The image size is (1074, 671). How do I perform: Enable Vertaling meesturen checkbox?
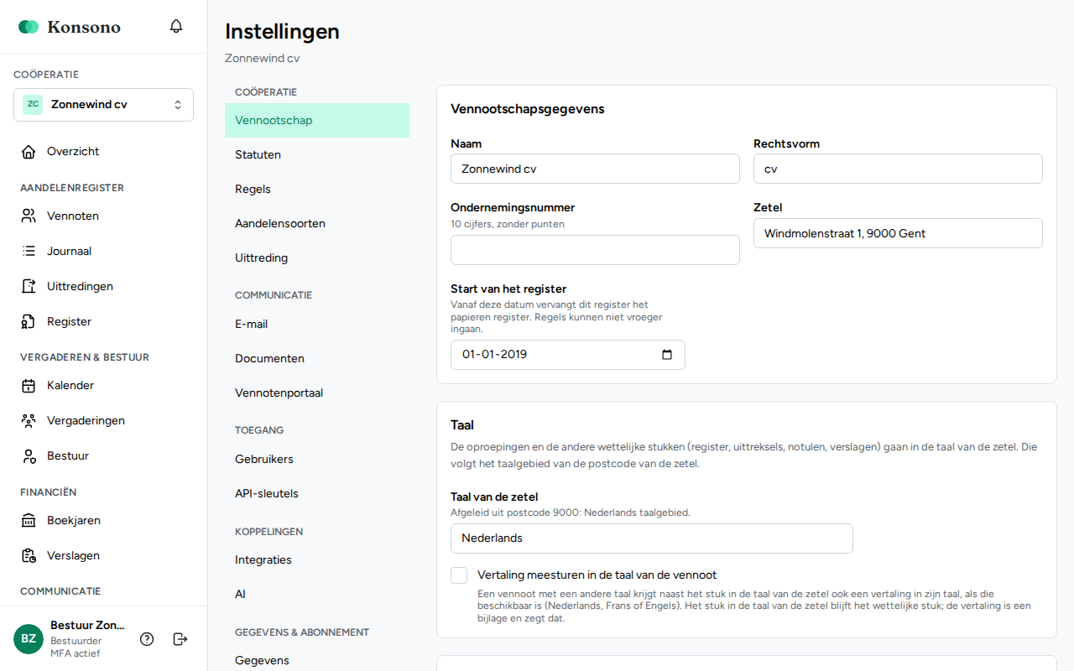pyautogui.click(x=459, y=575)
